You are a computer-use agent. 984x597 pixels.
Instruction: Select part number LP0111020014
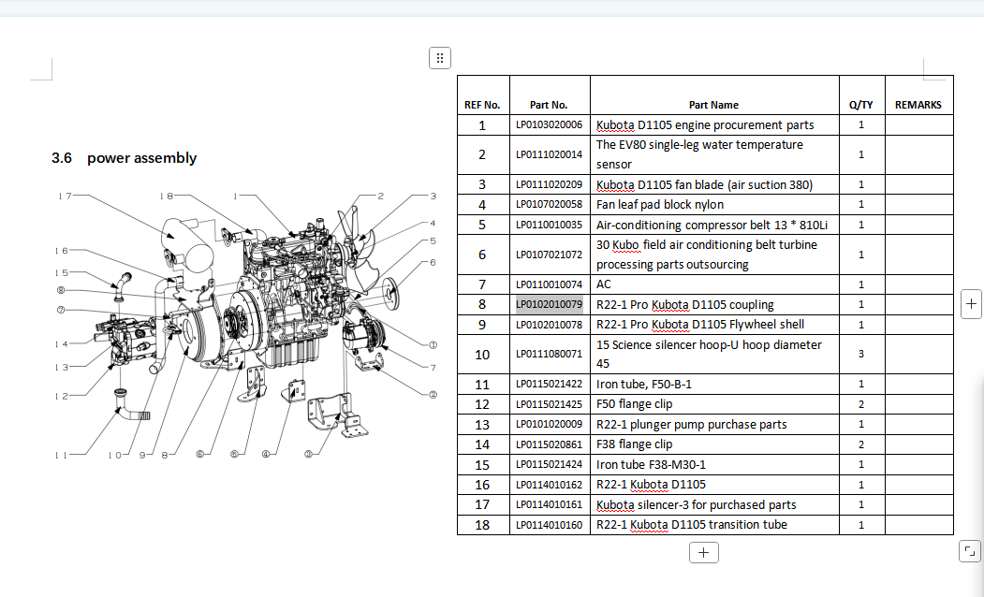coord(549,154)
